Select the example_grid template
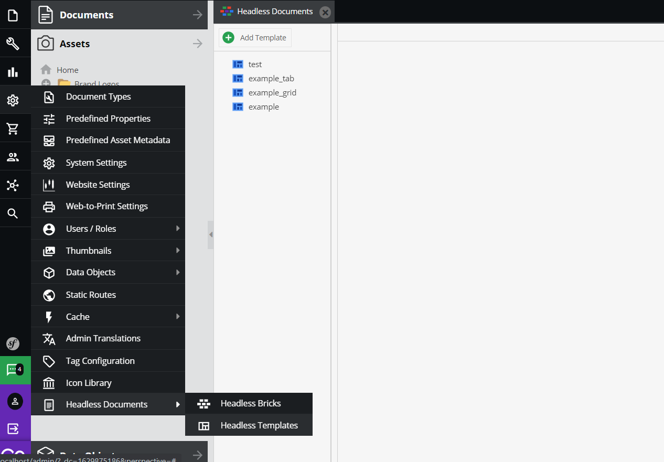 pyautogui.click(x=272, y=92)
